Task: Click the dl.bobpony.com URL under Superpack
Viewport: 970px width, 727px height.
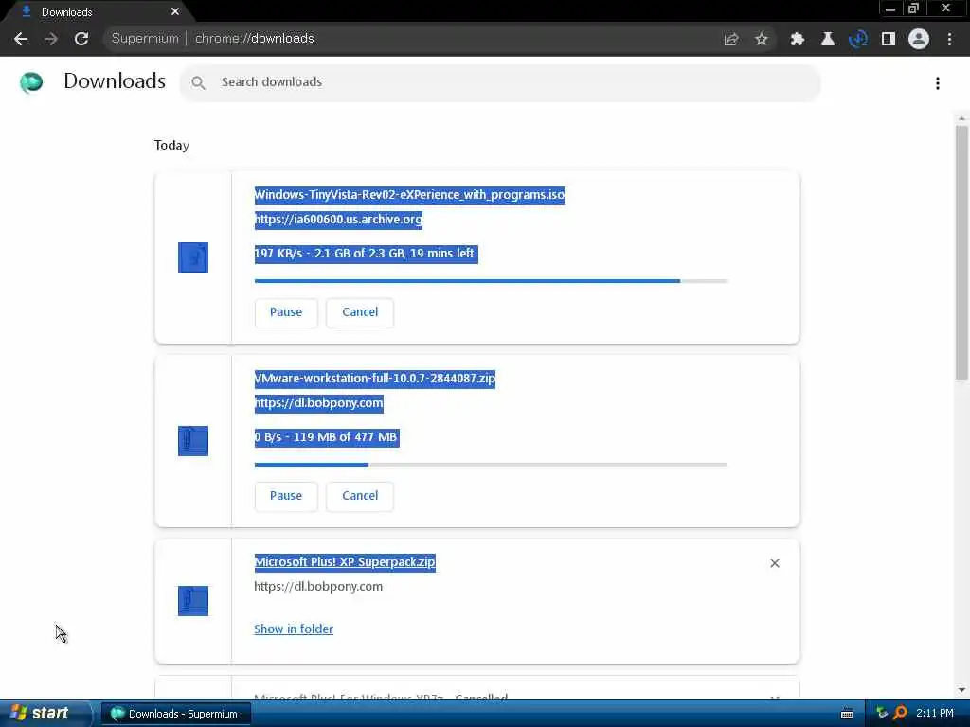Action: pyautogui.click(x=318, y=587)
